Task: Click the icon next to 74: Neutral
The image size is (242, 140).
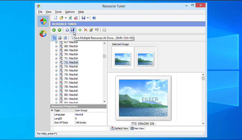Action: tap(61, 71)
